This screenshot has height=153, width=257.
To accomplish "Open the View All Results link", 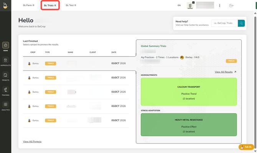I will (x=224, y=72).
